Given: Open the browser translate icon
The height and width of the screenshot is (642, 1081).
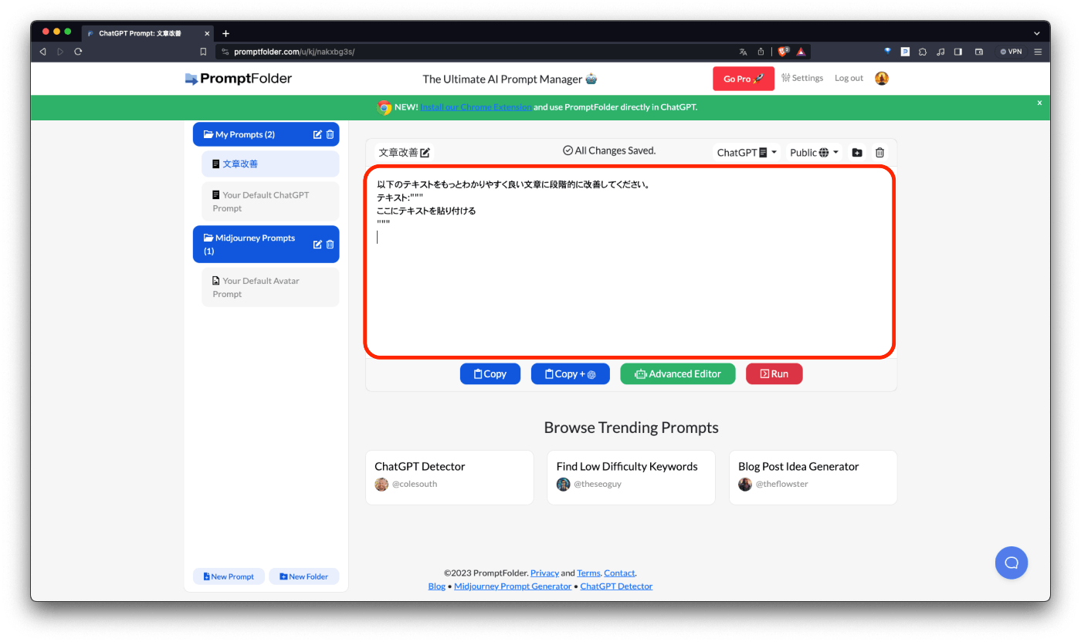Looking at the screenshot, I should 743,52.
